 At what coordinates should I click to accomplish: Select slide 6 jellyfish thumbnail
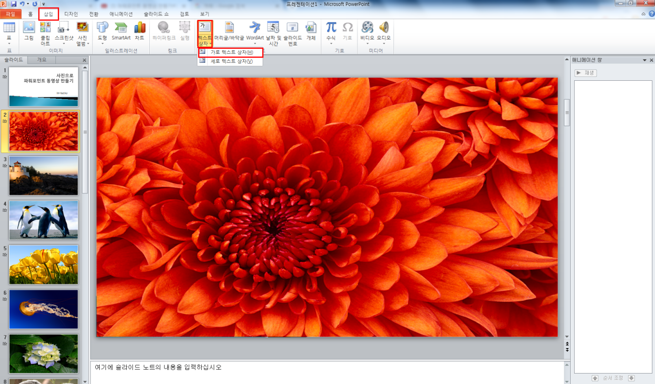(x=44, y=309)
